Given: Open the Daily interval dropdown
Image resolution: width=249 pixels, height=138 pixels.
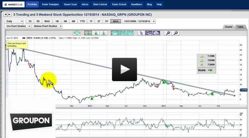Looking at the screenshot, I should click(14, 21).
